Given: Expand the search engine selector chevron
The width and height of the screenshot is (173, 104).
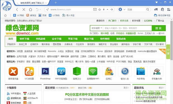Looking at the screenshot, I should pyautogui.click(x=124, y=9).
